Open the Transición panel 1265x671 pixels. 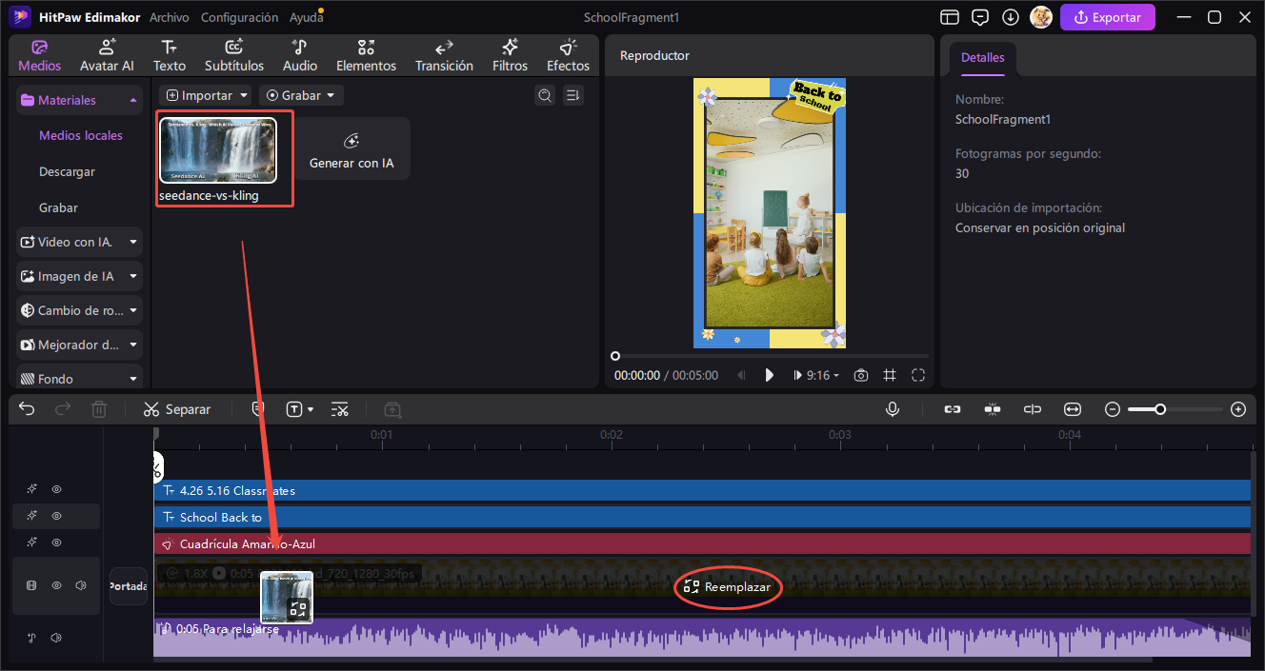tap(444, 54)
